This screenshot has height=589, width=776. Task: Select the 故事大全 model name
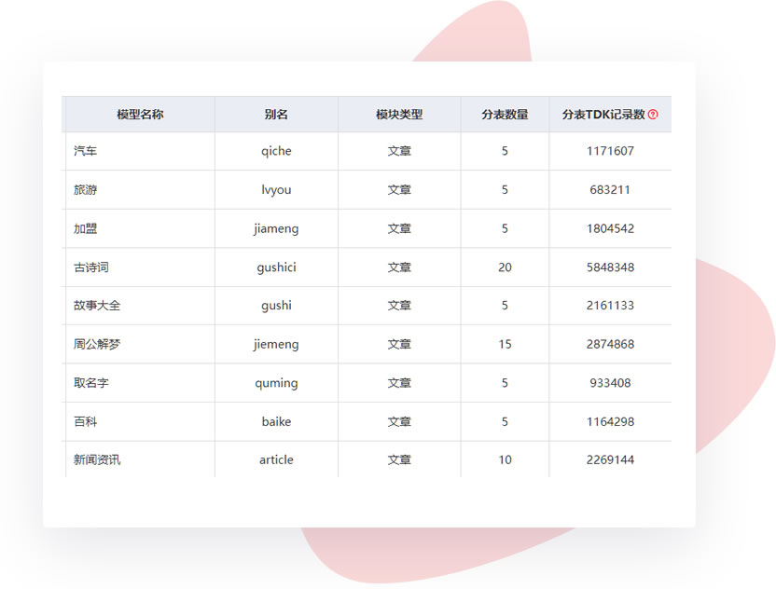(x=97, y=306)
